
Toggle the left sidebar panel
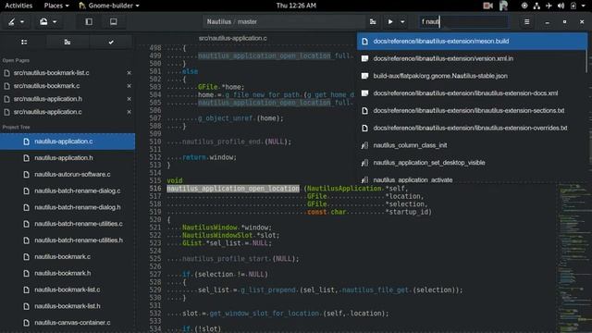coord(89,22)
